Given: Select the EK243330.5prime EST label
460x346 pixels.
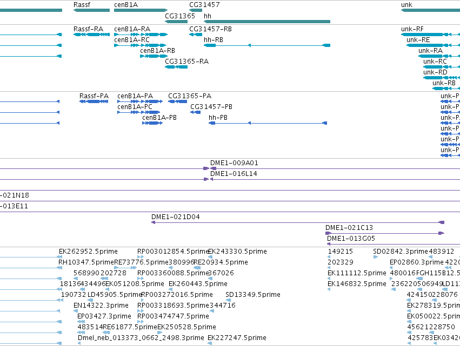Looking at the screenshot, I should (237, 252).
